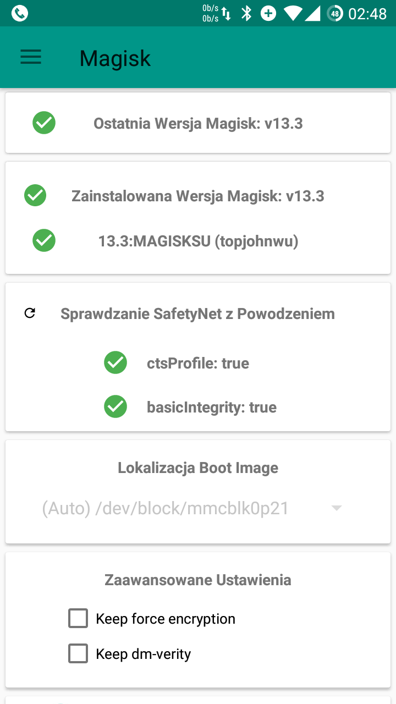This screenshot has height=704, width=396.
Task: Tap the battery indicator in status bar
Action: pyautogui.click(x=334, y=13)
